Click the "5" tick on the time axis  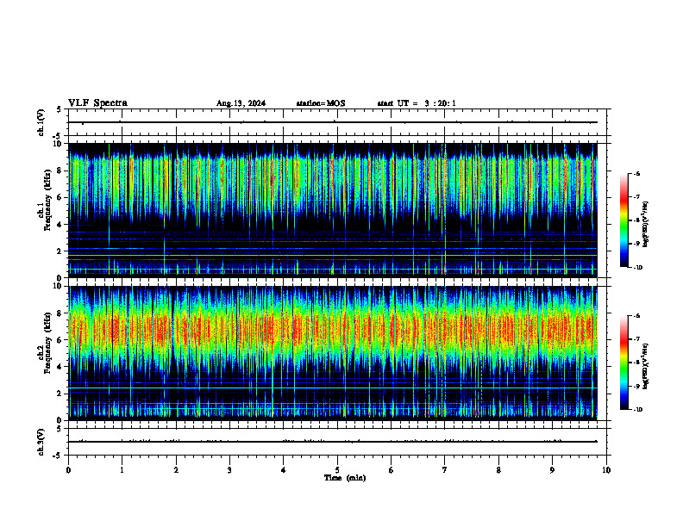(x=337, y=470)
